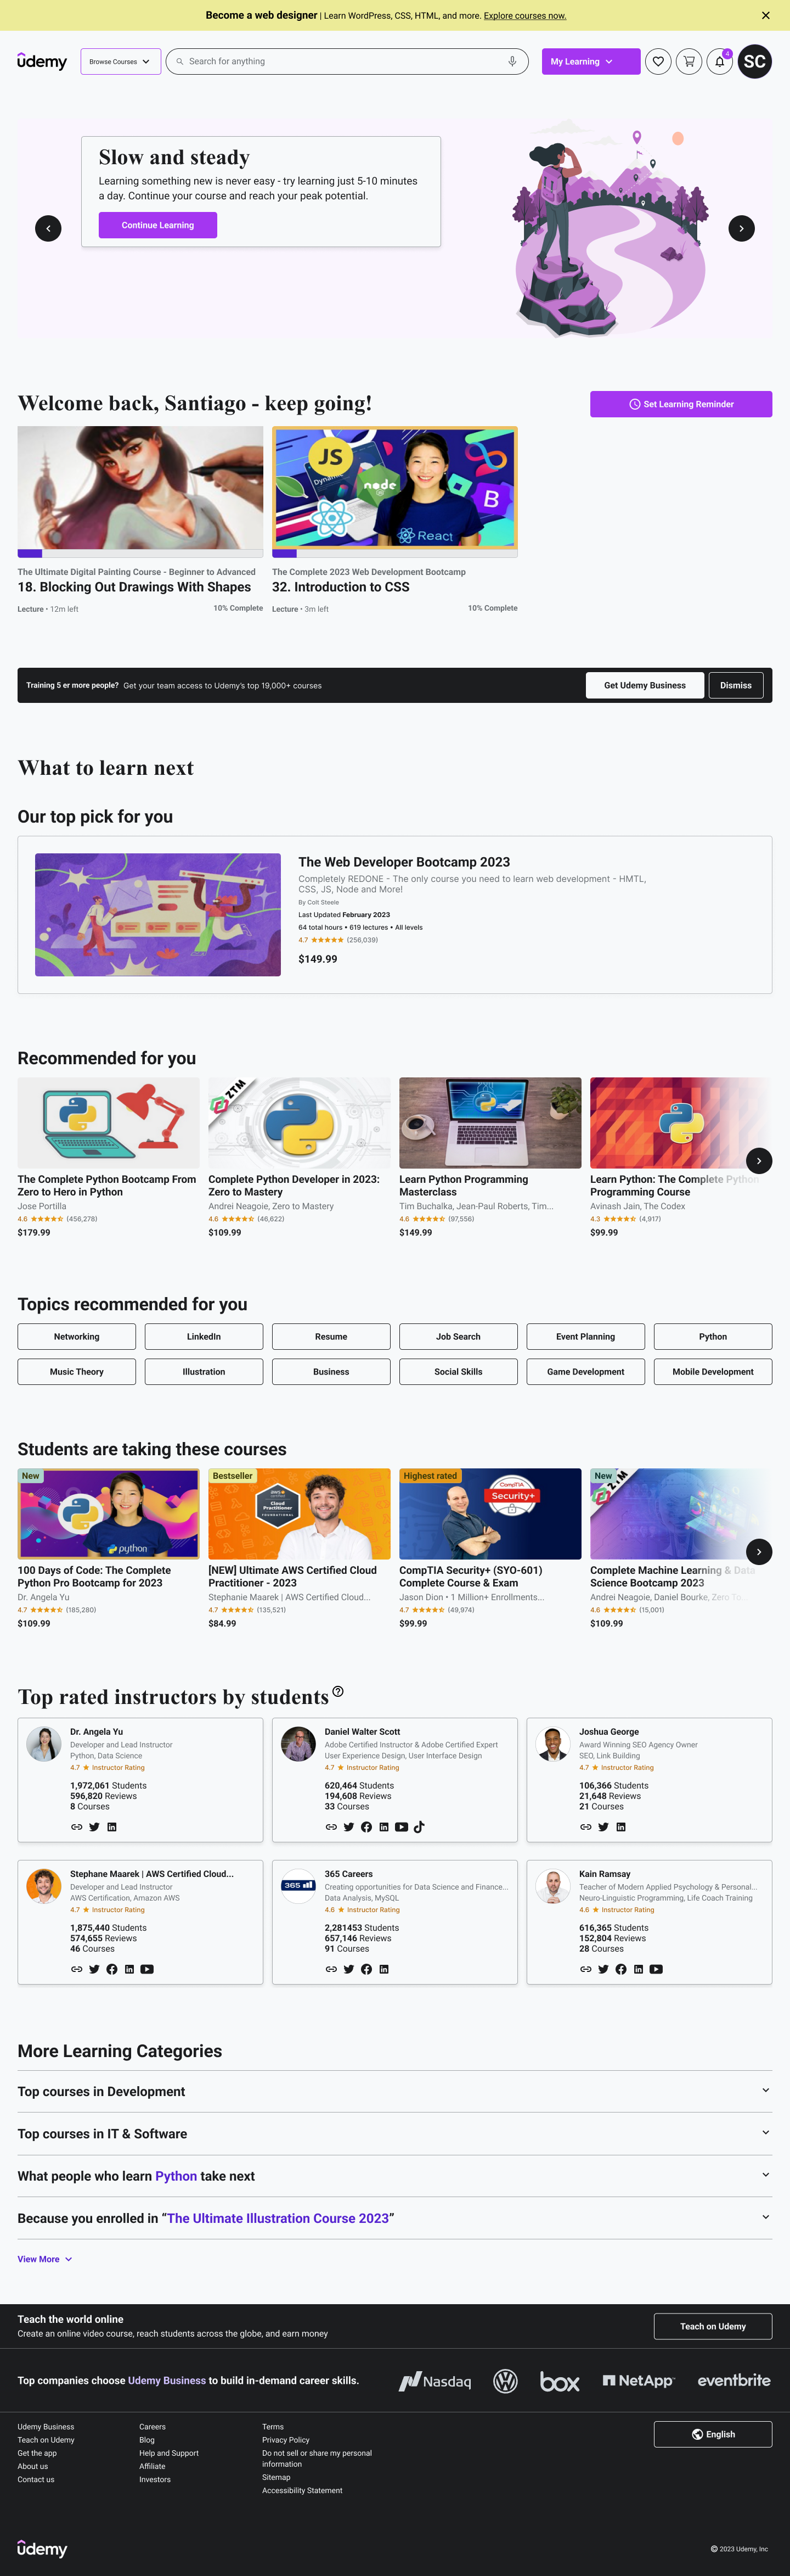This screenshot has width=790, height=2576.
Task: Expand Top courses in IT & Software
Action: click(x=394, y=2133)
